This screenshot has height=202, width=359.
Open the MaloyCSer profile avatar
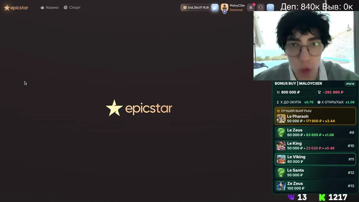[224, 8]
